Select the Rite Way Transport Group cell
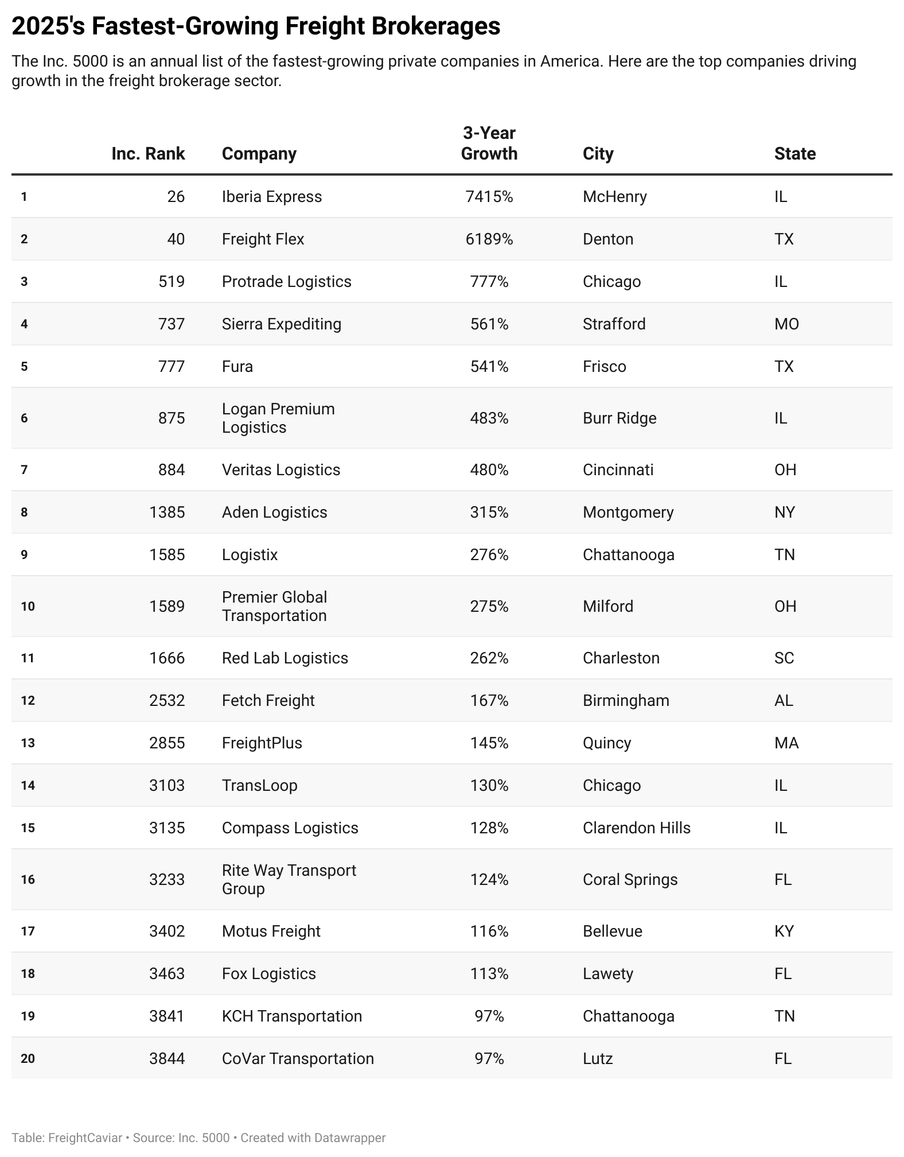Viewport: 904px width, 1157px height. click(289, 879)
